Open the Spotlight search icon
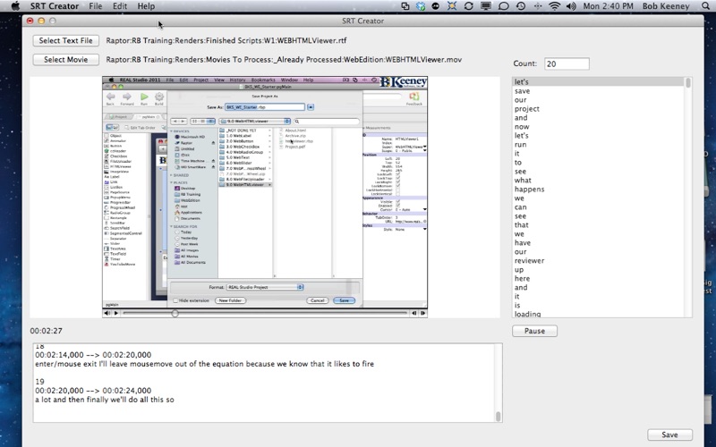This screenshot has width=716, height=447. click(x=703, y=6)
